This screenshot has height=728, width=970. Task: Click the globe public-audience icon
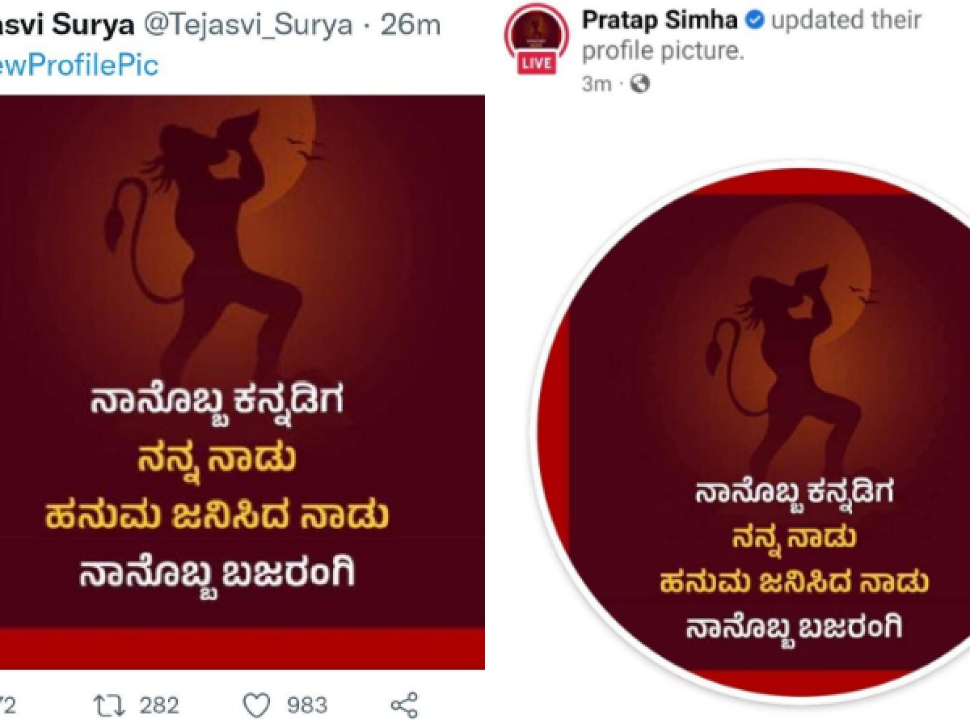click(640, 83)
